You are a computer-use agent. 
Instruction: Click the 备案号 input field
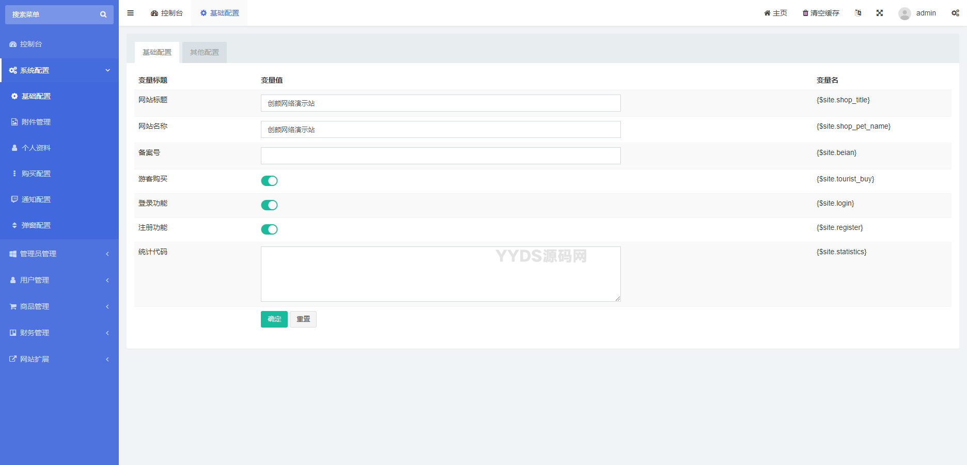click(441, 156)
